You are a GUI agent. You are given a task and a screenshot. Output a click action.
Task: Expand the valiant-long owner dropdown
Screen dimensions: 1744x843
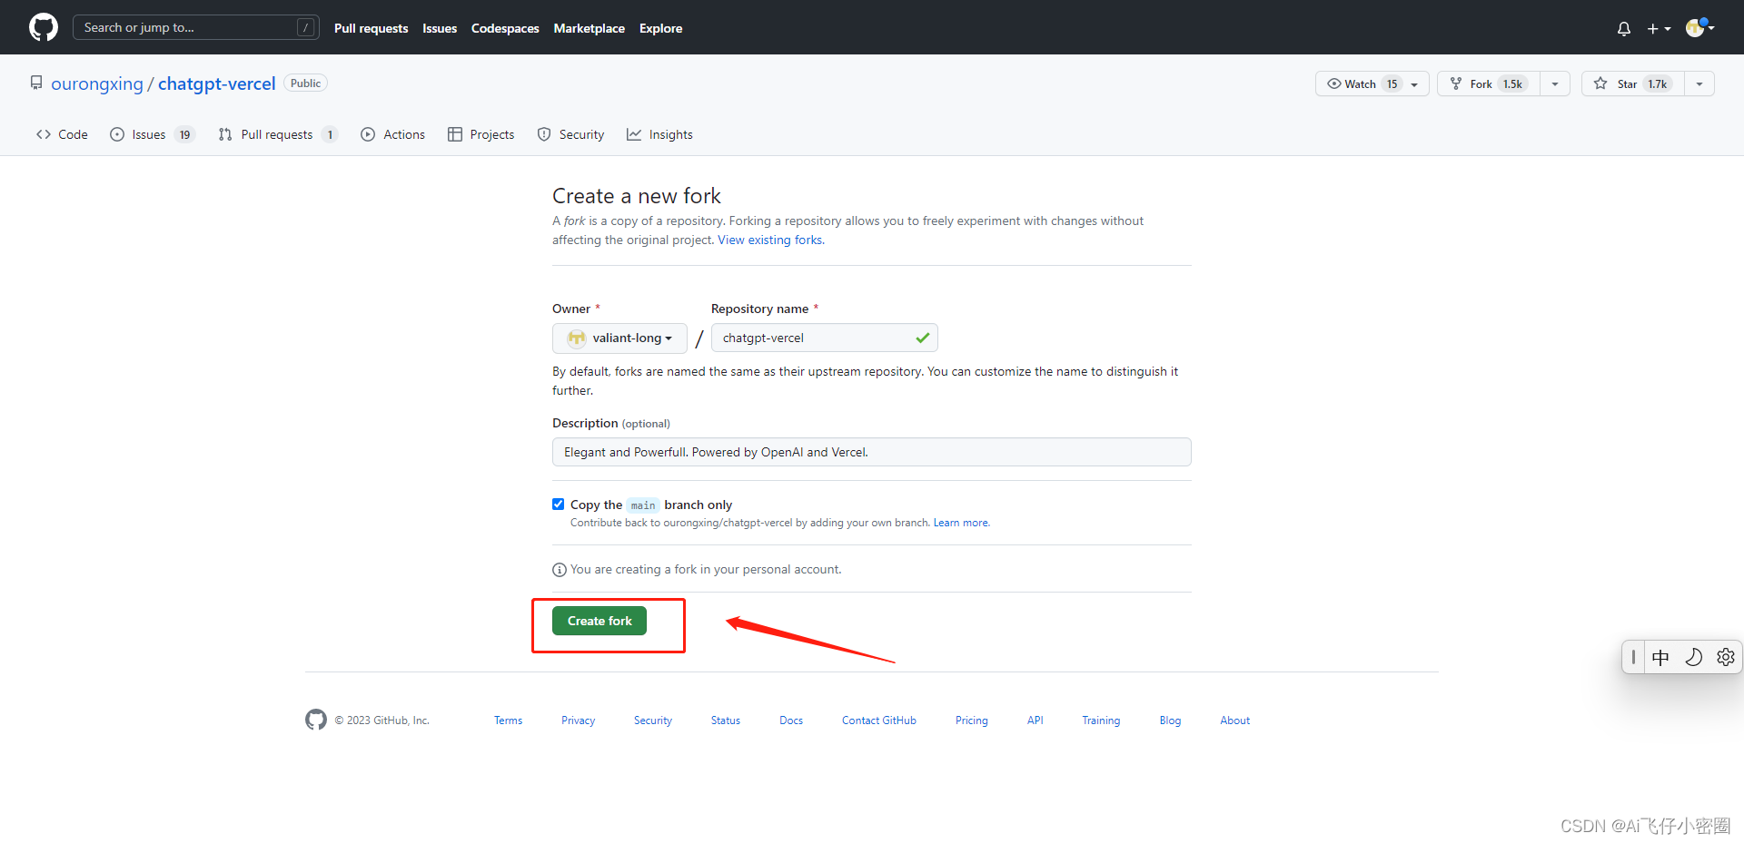click(x=619, y=338)
